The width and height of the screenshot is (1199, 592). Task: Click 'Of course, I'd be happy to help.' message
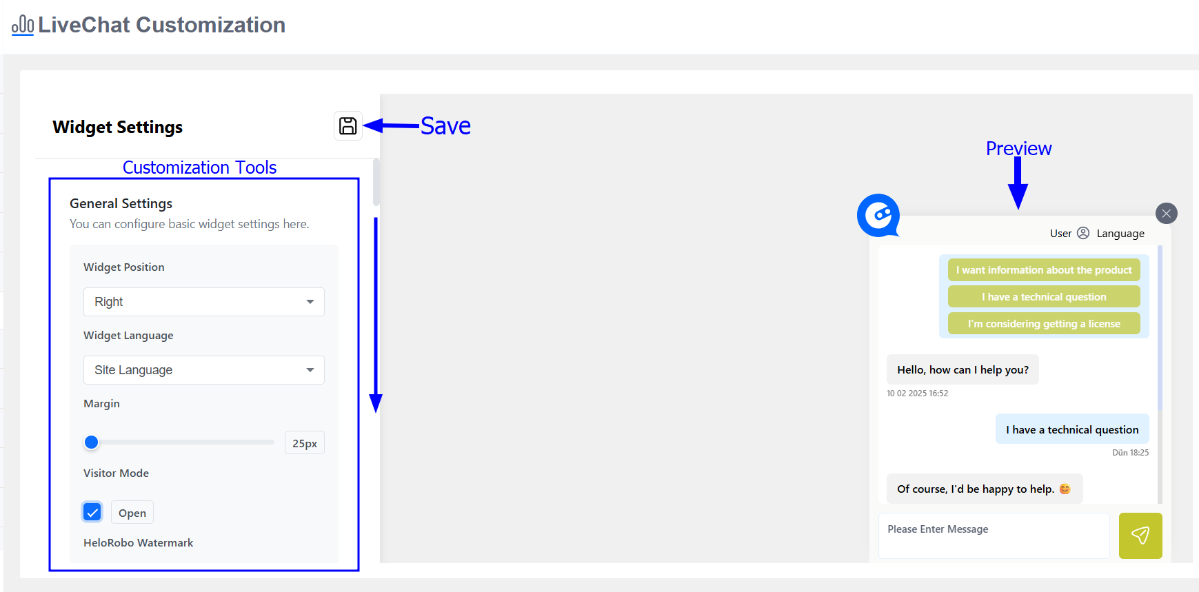click(985, 489)
